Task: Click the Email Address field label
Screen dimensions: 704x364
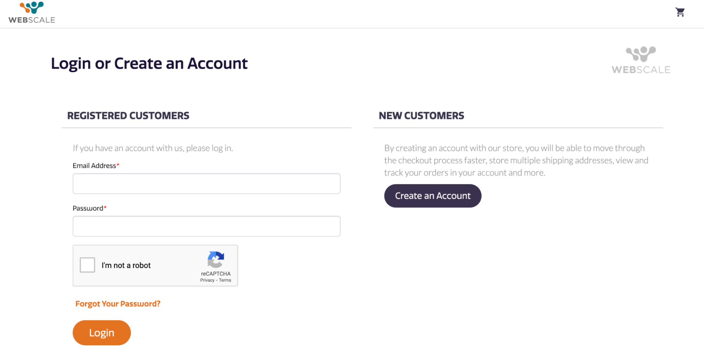Action: [x=94, y=166]
